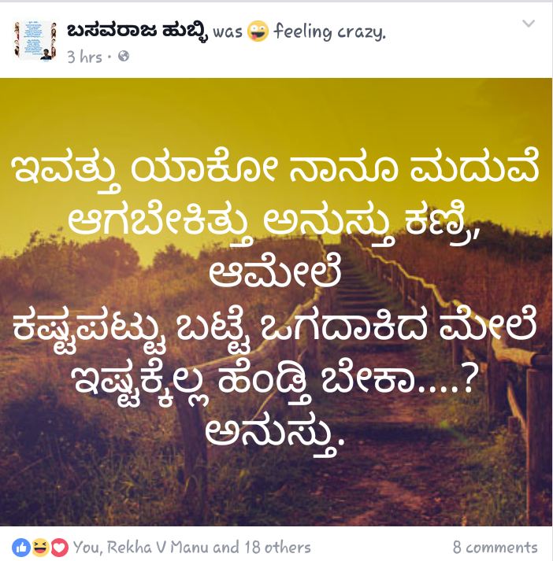Click the crazy feeling emoji icon
This screenshot has height=561, width=553.
pos(258,31)
